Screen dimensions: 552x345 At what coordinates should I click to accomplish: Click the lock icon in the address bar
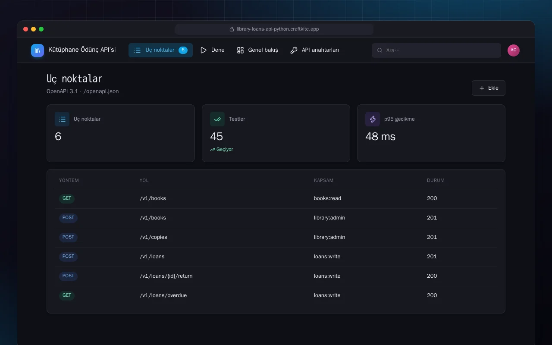232,29
